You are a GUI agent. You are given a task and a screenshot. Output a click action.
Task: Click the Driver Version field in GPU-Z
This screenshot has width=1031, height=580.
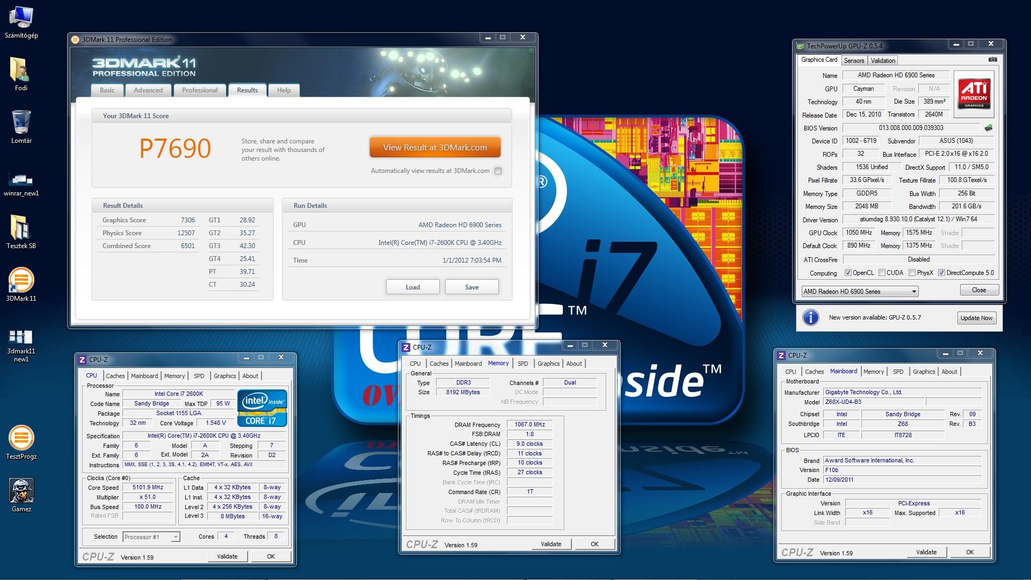[918, 219]
